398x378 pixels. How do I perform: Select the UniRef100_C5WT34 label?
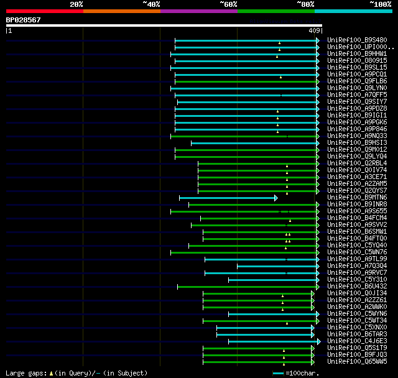357,321
